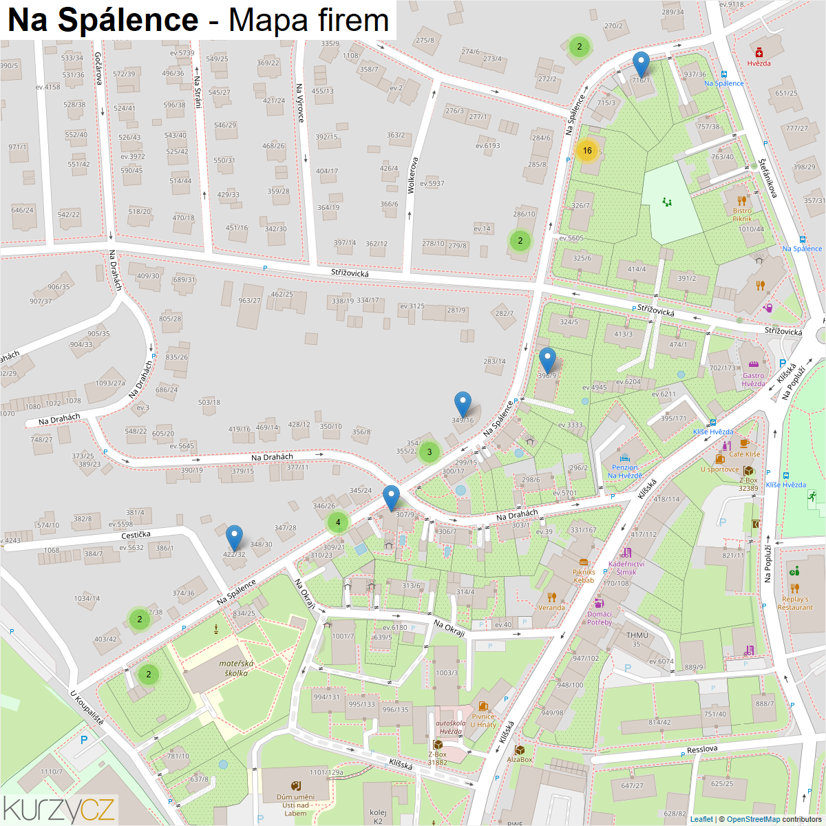Click the Café Klíše coffee cup icon
The height and width of the screenshot is (826, 826).
tap(745, 444)
